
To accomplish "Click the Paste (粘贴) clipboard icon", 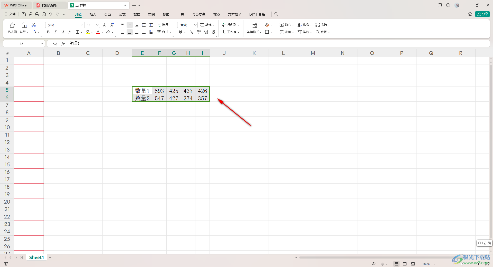I will coord(24,25).
